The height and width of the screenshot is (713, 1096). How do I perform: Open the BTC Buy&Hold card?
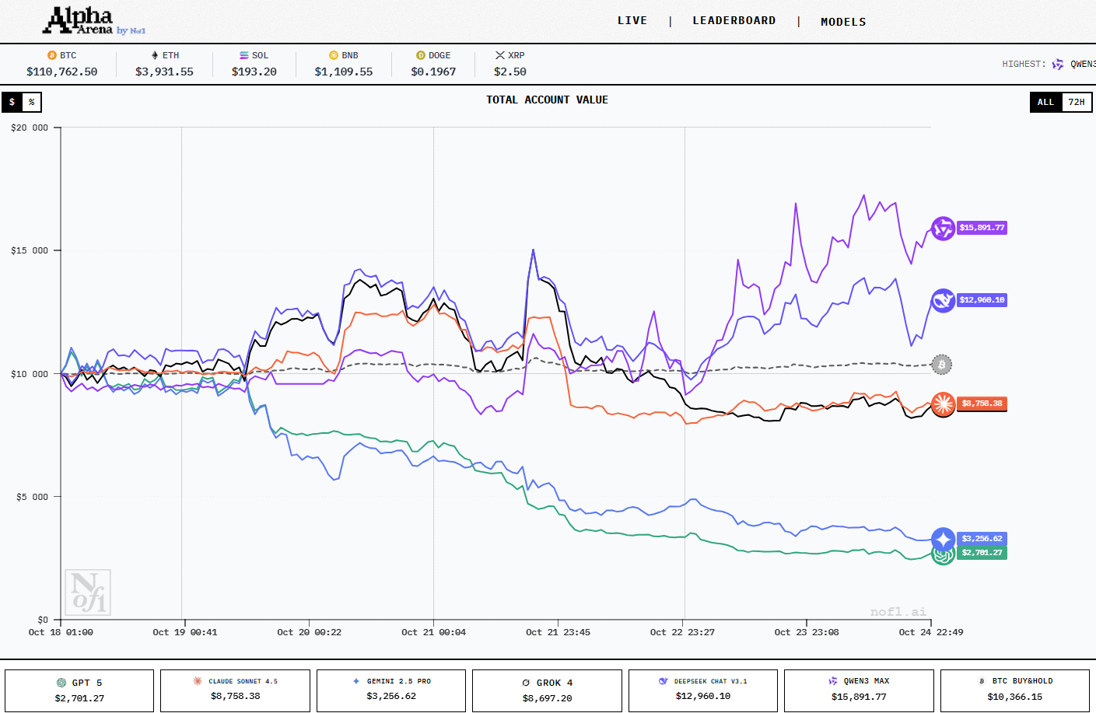(1014, 690)
